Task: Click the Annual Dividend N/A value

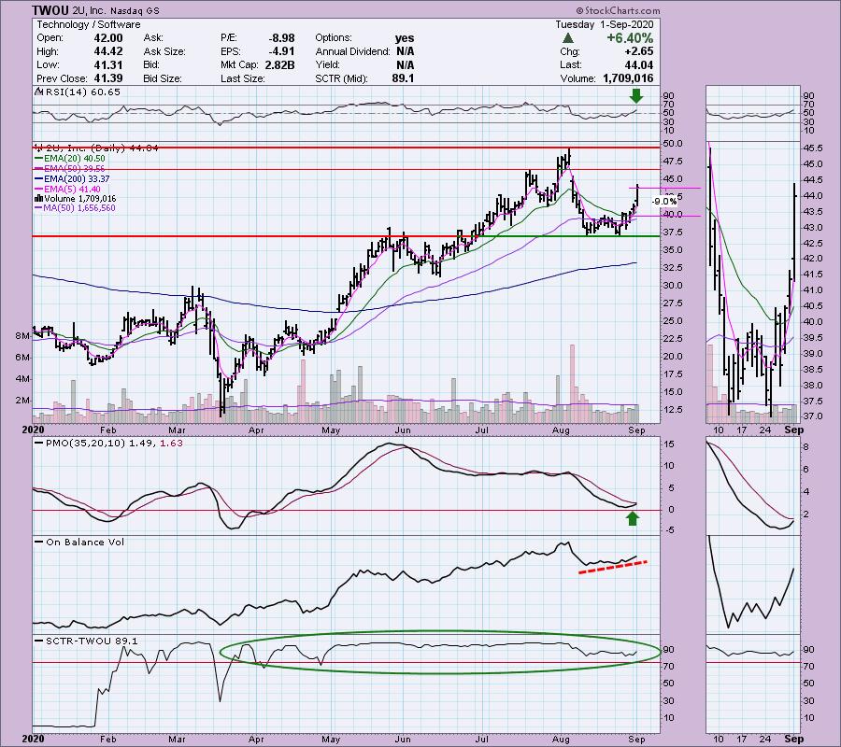Action: [405, 51]
